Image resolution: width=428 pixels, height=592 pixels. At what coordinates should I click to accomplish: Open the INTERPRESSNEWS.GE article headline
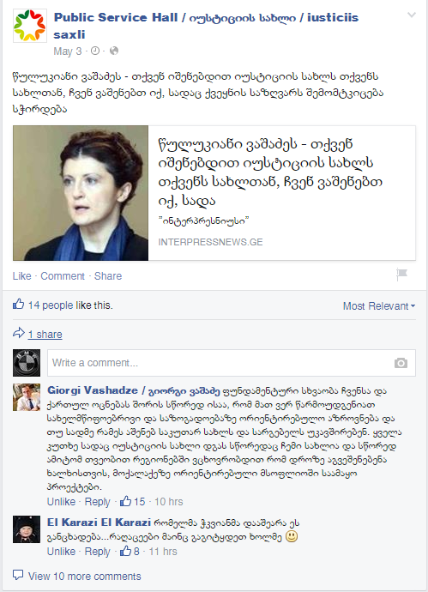[270, 172]
